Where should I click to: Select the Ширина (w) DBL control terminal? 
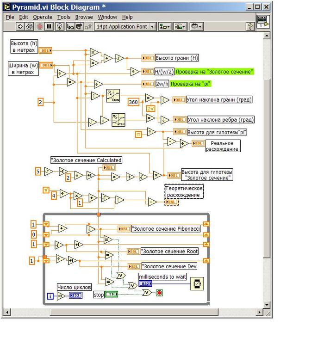(x=46, y=65)
